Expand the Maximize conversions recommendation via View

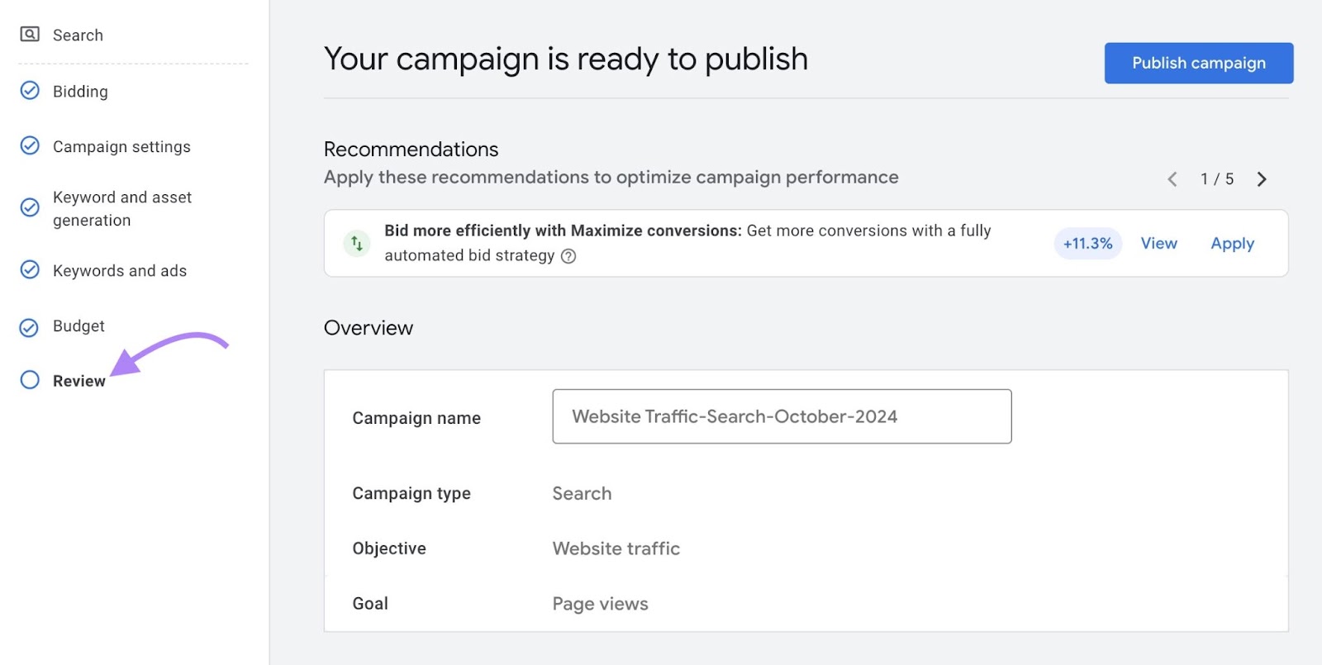pyautogui.click(x=1158, y=243)
